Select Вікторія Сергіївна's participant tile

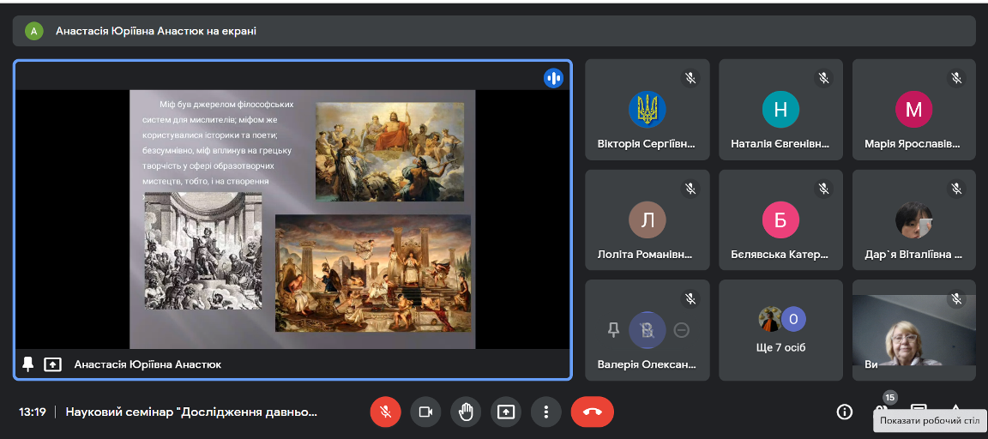[647, 110]
